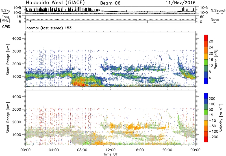Screen dimensions: 226x156
Task: Click the "200" Velocity colorbar label
Action: click(x=212, y=99)
